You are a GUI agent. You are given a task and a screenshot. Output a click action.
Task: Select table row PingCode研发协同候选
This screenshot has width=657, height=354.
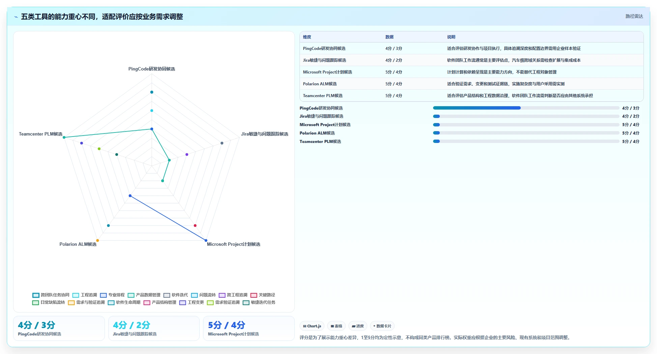[472, 49]
